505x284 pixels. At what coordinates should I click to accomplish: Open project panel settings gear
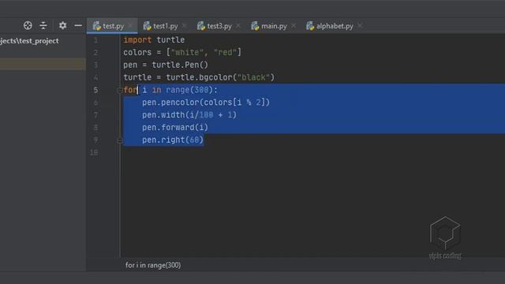click(x=62, y=25)
